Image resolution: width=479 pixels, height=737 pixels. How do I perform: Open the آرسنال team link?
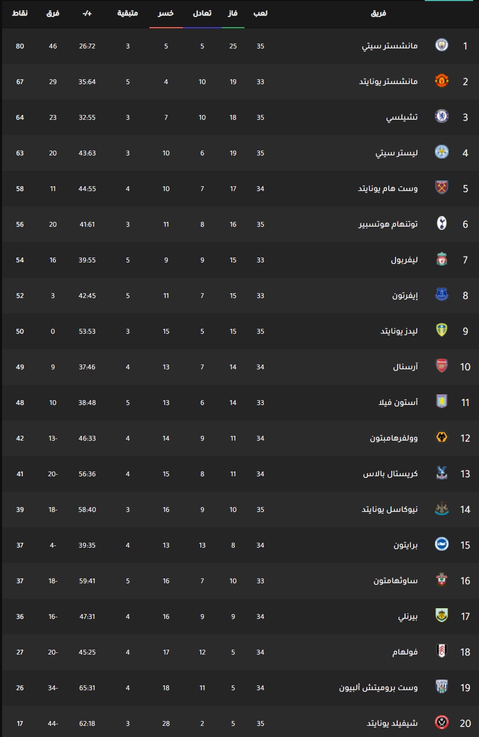point(406,367)
